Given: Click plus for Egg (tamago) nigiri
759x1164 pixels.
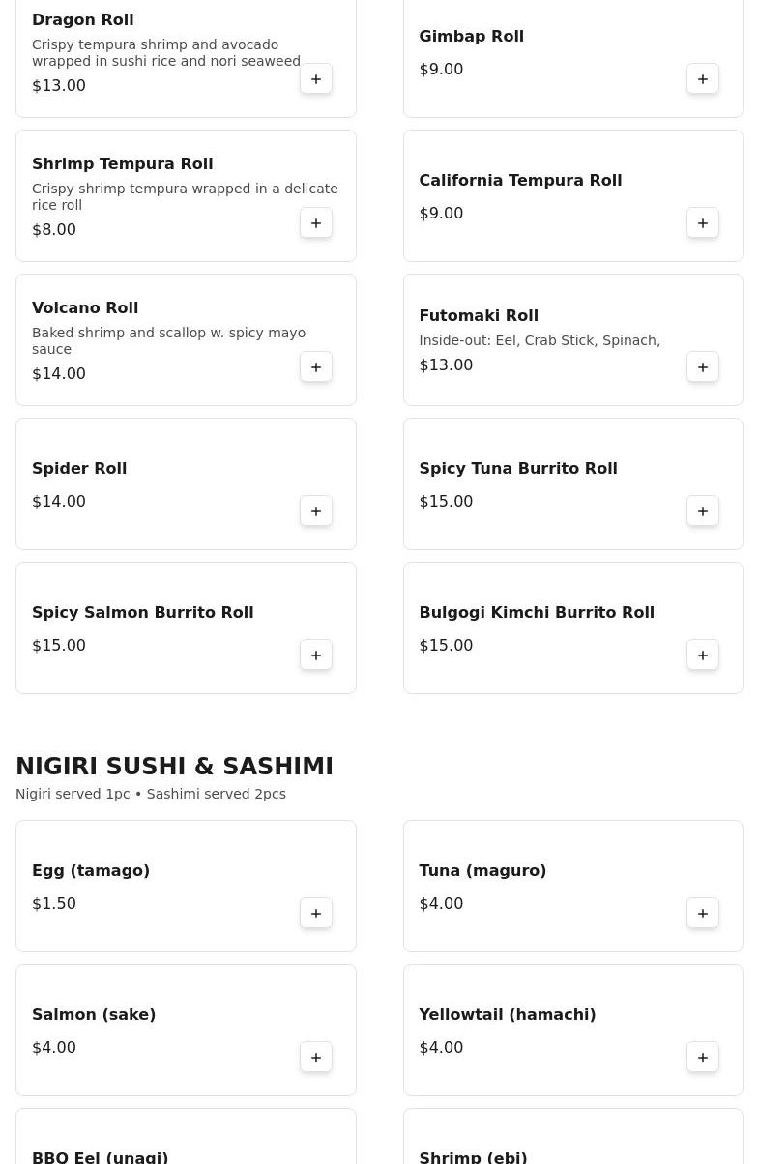Looking at the screenshot, I should pos(316,914).
